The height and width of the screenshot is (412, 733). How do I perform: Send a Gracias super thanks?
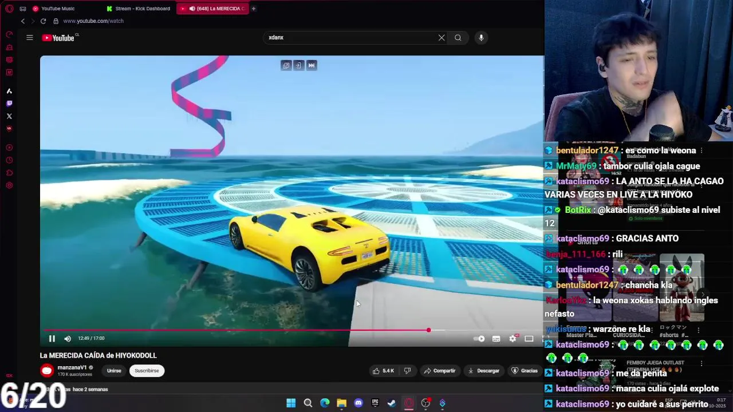[525, 371]
